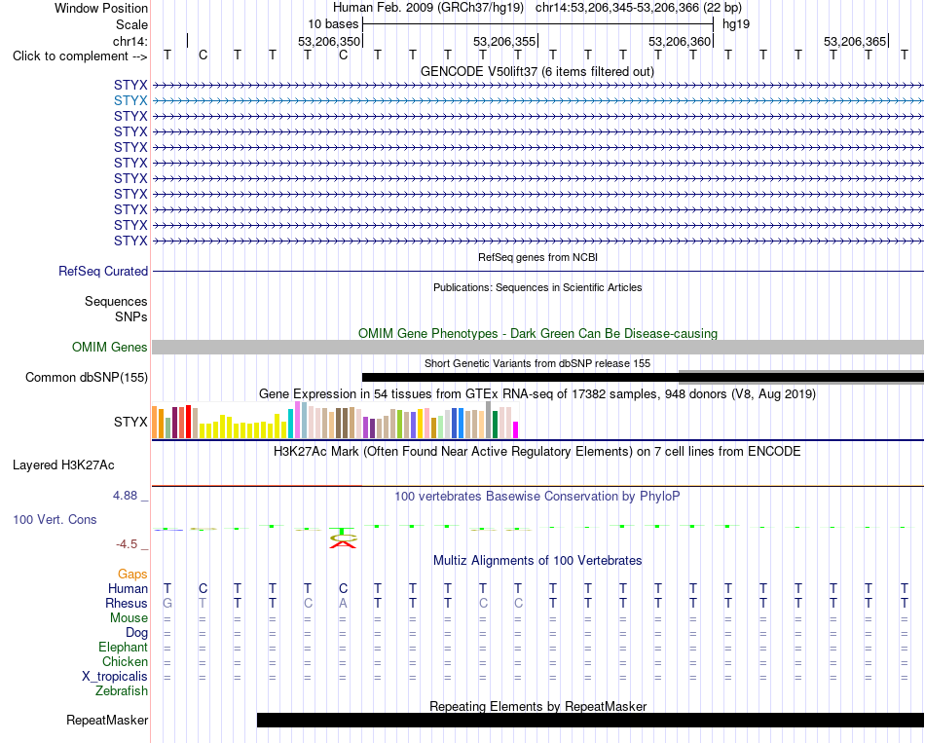Viewport: 925px width, 743px height.
Task: Open 'Publications: Sequences in Scientific Articles' title
Action: [x=537, y=287]
